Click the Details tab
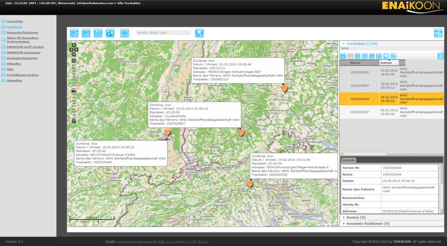Screen dimensions: 447x246 coord(349,160)
